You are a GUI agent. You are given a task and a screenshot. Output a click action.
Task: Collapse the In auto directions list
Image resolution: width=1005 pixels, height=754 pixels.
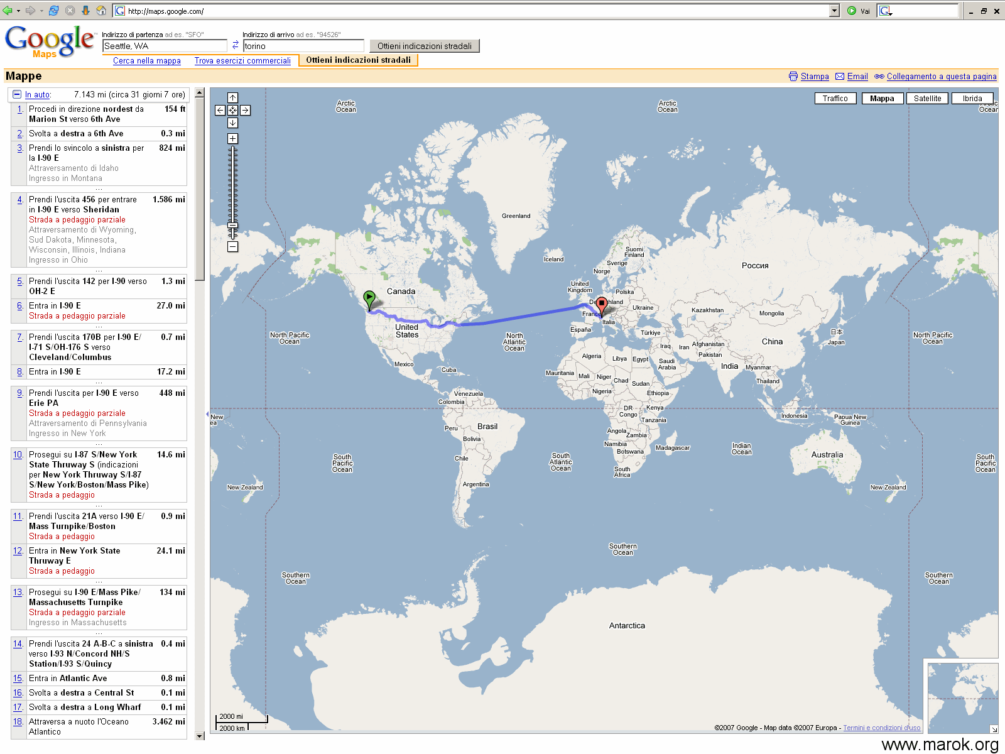point(17,95)
